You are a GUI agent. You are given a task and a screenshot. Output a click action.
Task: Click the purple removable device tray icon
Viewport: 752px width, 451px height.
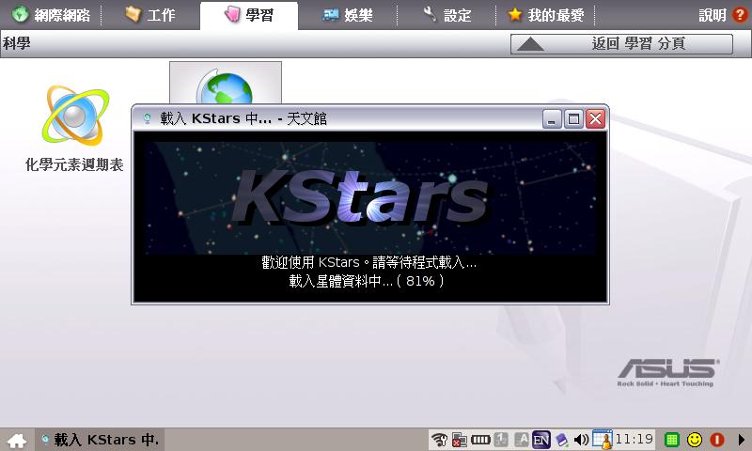[x=561, y=440]
